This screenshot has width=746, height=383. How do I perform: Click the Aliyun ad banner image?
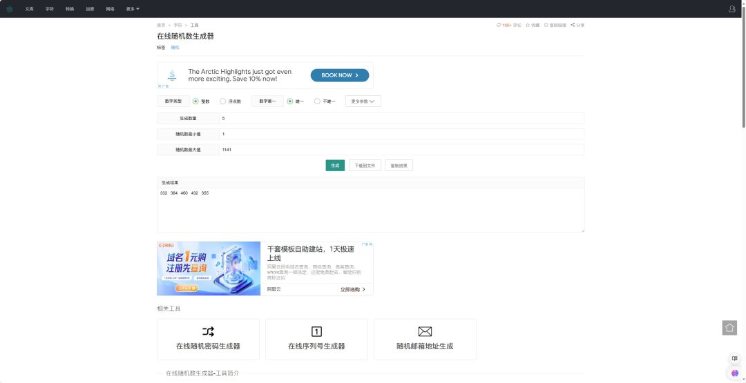coord(209,268)
